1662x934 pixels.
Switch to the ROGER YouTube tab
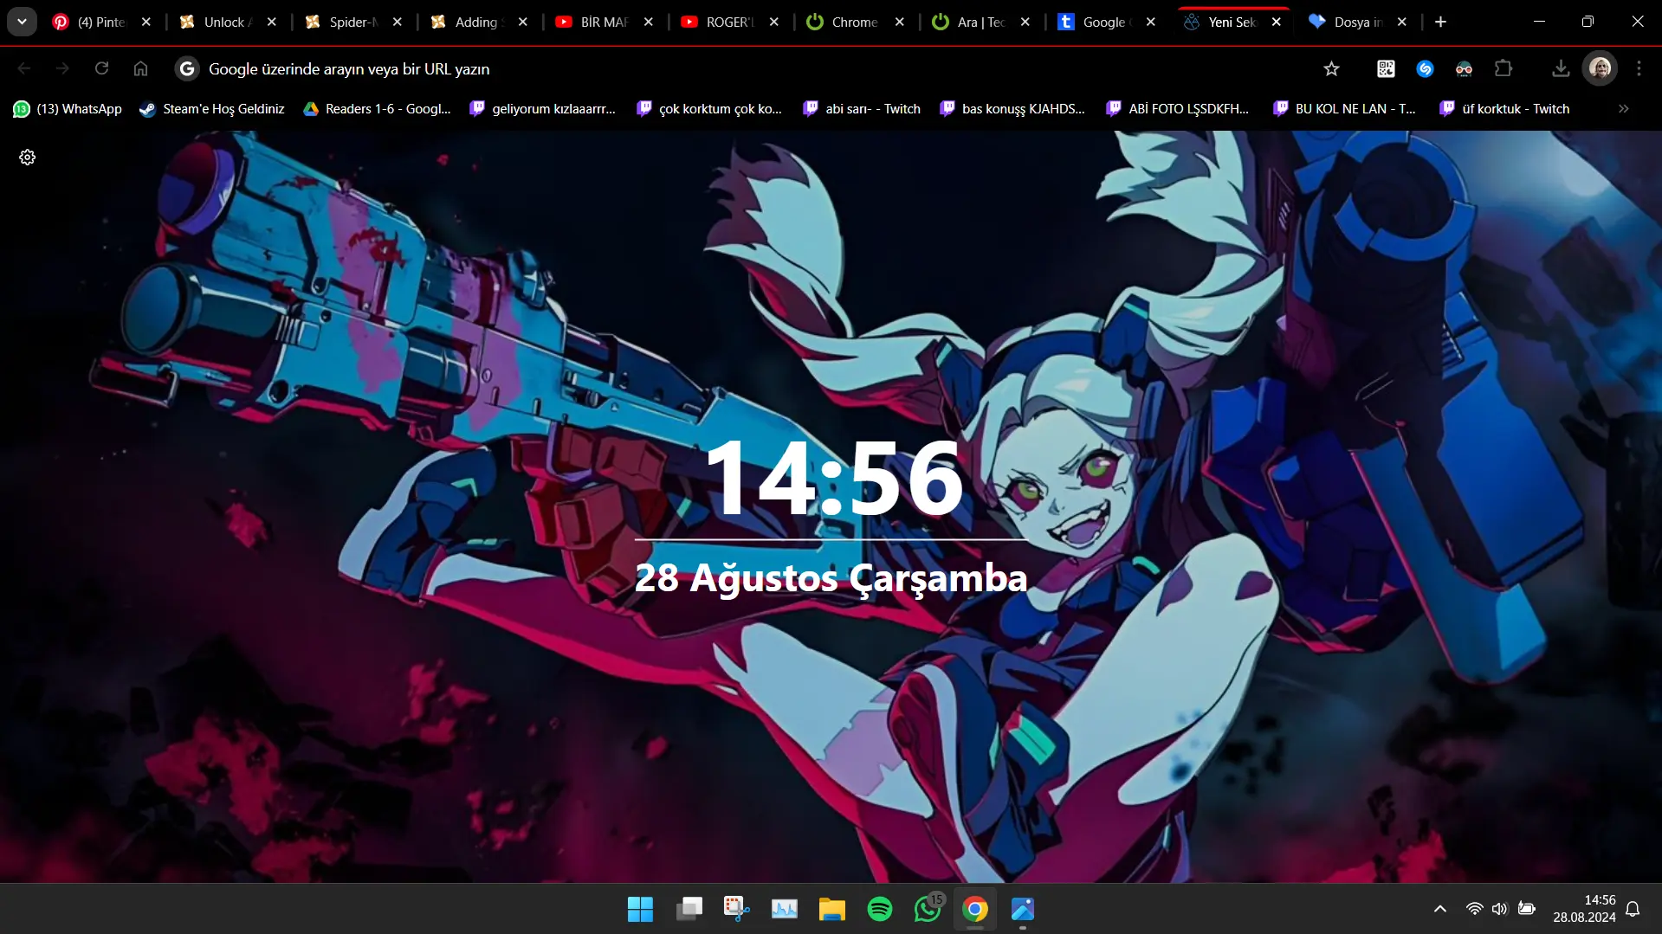pos(729,22)
